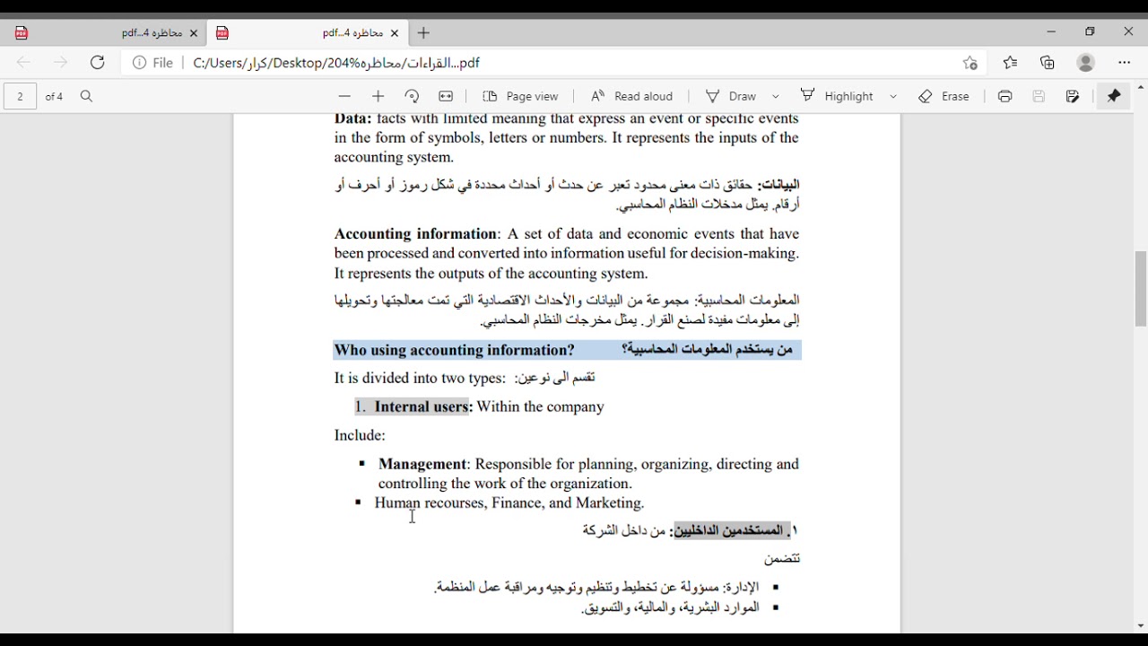Click the heading 'Who using accounting information?'
Viewport: 1148px width, 646px height.
point(455,350)
